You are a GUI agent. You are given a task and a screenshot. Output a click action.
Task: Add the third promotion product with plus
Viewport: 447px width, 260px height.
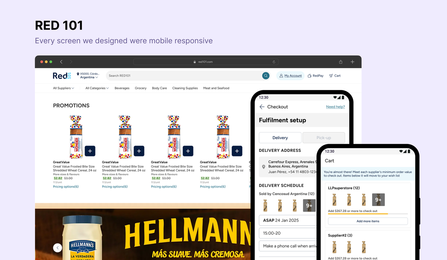click(188, 151)
